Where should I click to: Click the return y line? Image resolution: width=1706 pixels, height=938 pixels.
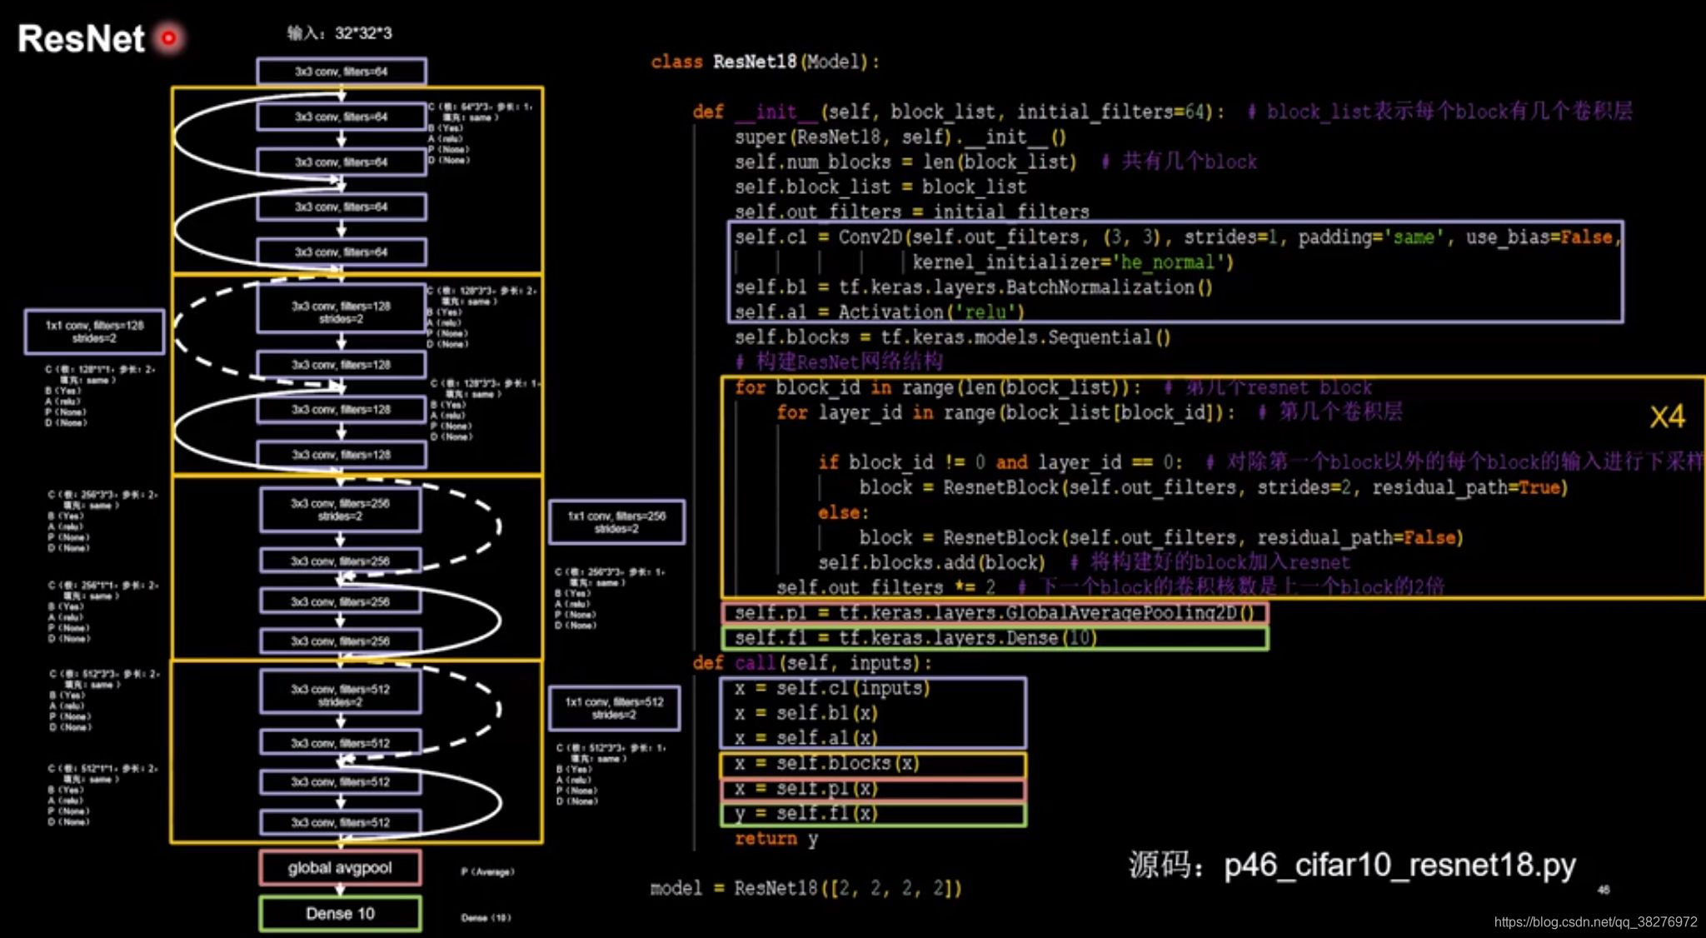tap(776, 839)
